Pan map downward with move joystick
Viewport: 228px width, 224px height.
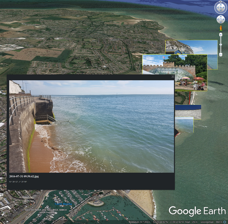click(x=221, y=22)
